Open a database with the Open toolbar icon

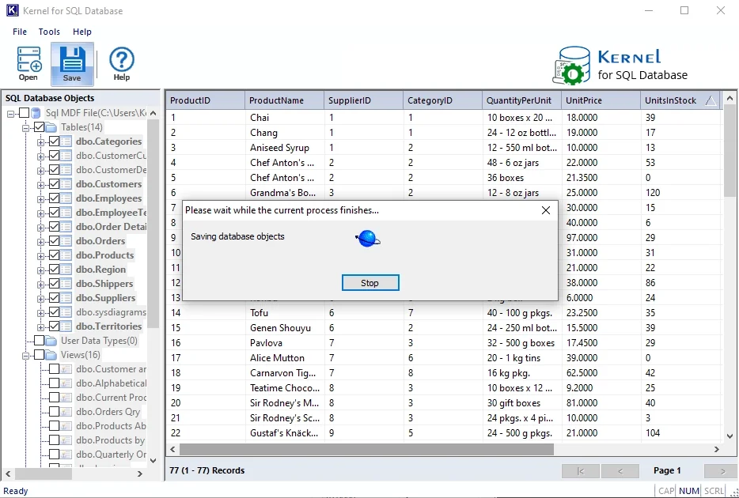(28, 63)
